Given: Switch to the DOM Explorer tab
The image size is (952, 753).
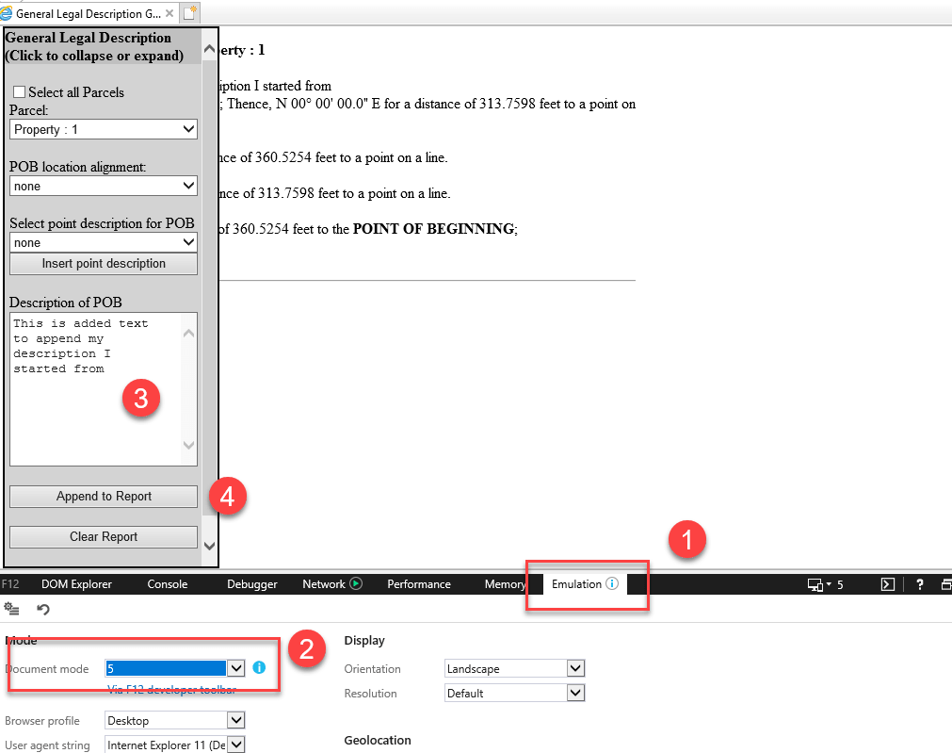Looking at the screenshot, I should pos(76,584).
